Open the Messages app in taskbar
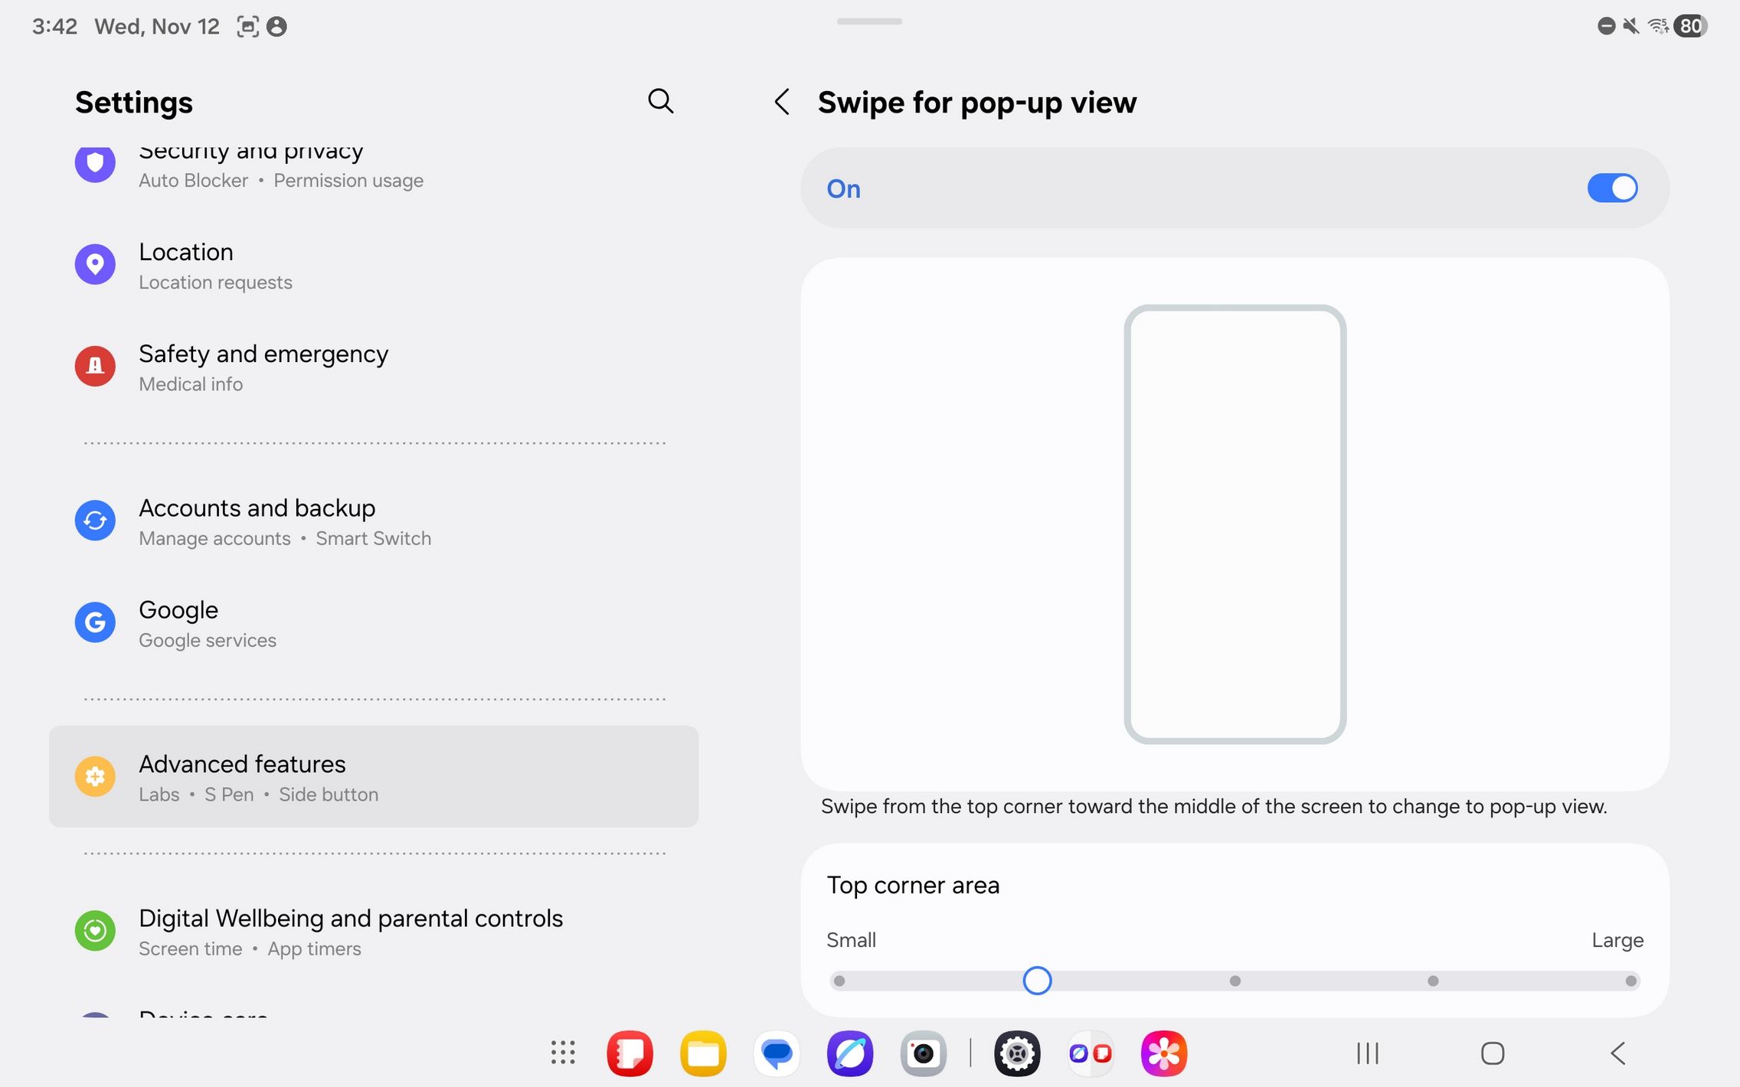The image size is (1740, 1087). tap(777, 1053)
